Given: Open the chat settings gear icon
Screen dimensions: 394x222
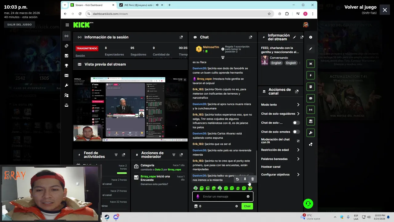Looking at the screenshot, I should 236,206.
